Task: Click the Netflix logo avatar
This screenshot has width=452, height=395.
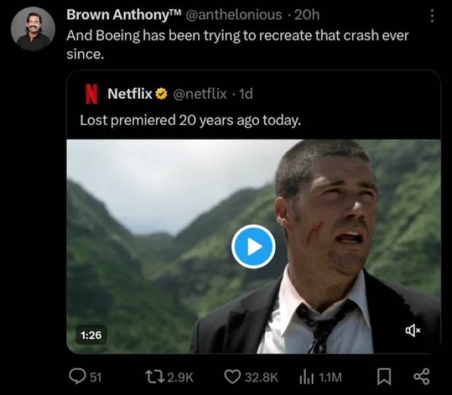Action: tap(91, 94)
